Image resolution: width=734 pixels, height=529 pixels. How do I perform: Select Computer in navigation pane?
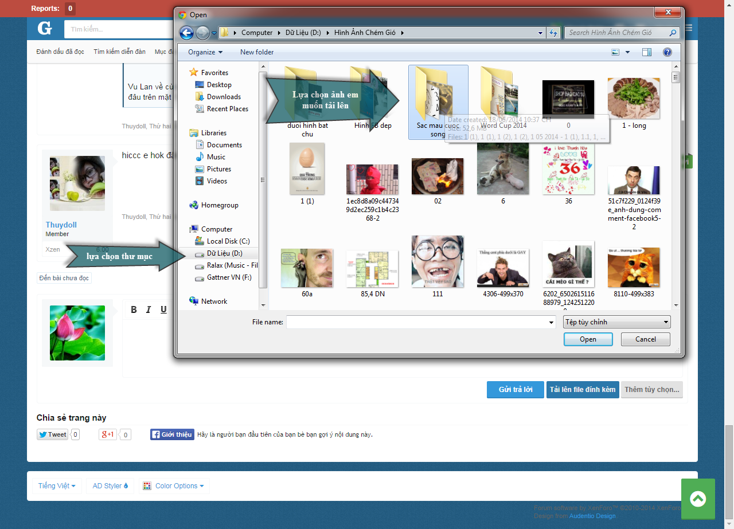coord(210,229)
